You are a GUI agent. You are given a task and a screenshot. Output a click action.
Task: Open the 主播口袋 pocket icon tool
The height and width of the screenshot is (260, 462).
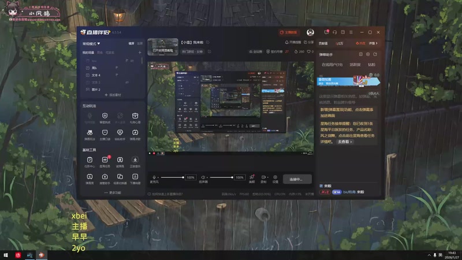(105, 133)
